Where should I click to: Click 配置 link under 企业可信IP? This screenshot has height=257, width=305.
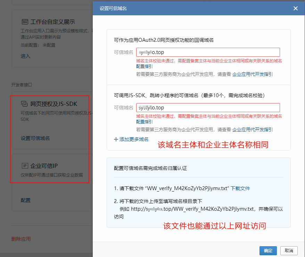pyautogui.click(x=25, y=200)
